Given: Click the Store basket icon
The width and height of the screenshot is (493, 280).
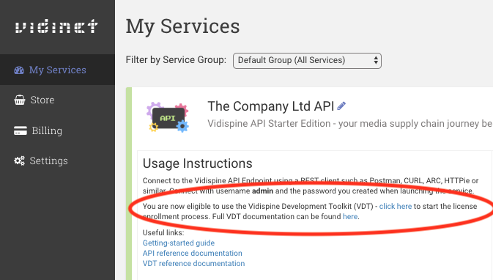Looking at the screenshot, I should 20,100.
